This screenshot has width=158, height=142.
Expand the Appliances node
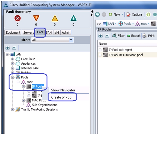[12, 64]
